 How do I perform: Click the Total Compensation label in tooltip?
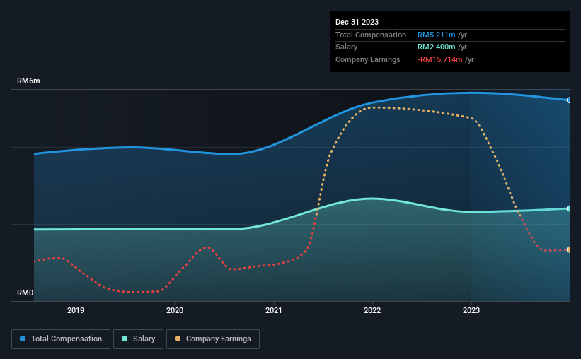(x=371, y=35)
